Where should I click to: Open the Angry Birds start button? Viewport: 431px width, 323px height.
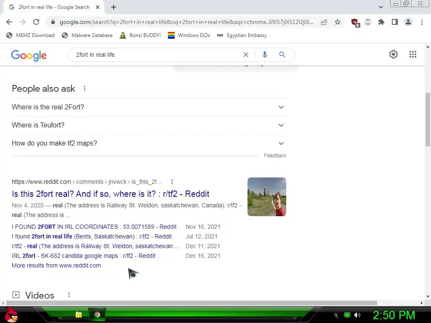click(11, 315)
